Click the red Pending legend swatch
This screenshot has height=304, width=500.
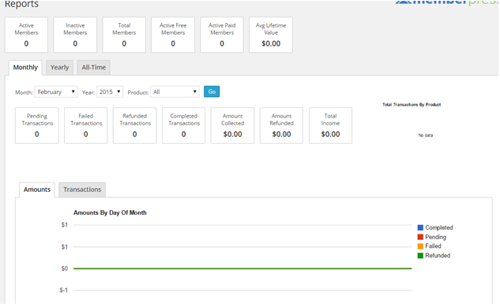(x=420, y=237)
